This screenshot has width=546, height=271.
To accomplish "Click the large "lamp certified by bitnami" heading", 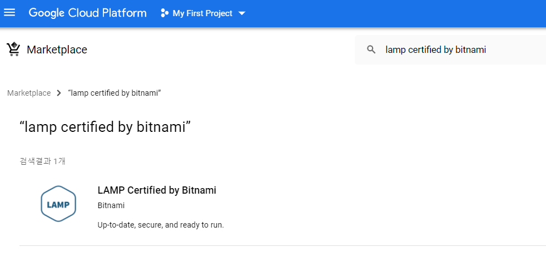I will pos(105,127).
